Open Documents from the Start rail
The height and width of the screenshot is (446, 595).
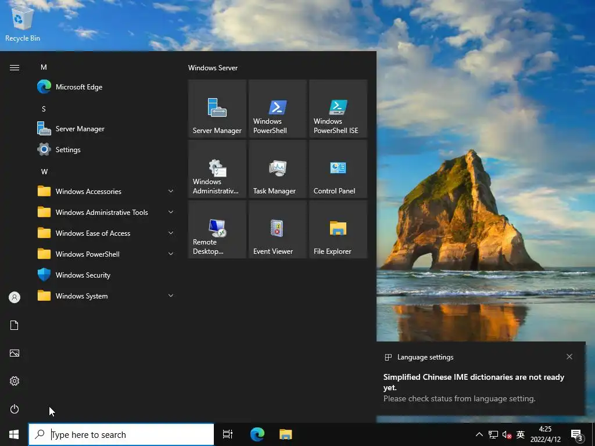15,325
